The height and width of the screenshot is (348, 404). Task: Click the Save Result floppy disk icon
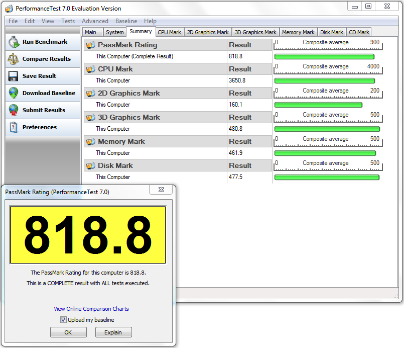point(13,76)
